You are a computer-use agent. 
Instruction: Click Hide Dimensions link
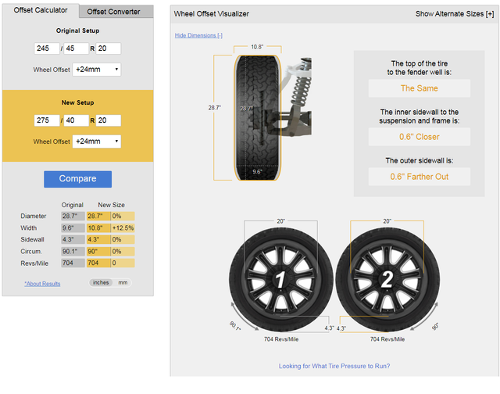[x=198, y=35]
